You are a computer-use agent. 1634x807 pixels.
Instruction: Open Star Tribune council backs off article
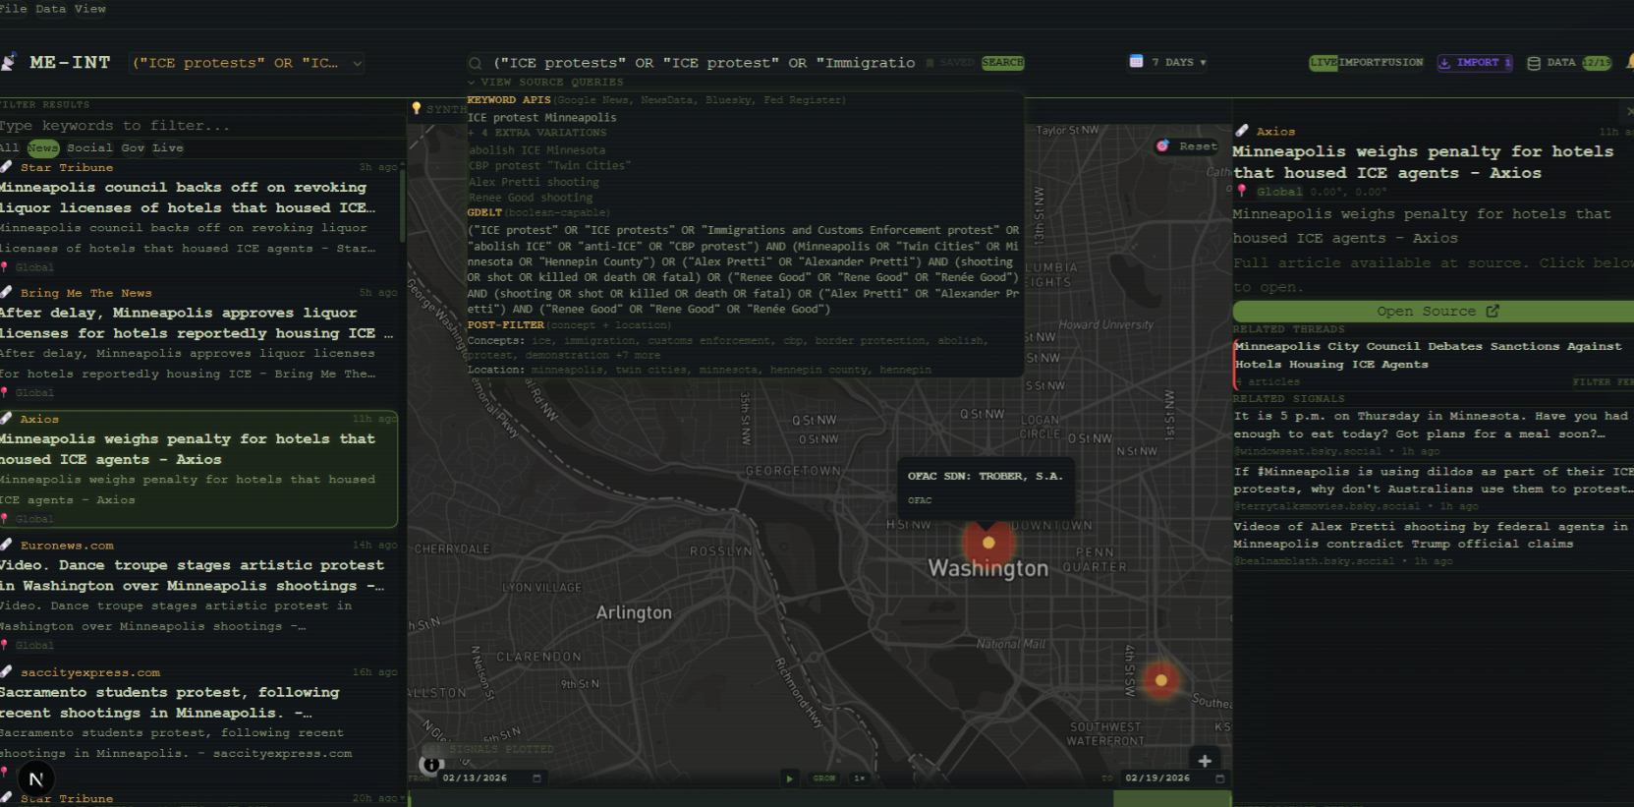click(x=199, y=217)
